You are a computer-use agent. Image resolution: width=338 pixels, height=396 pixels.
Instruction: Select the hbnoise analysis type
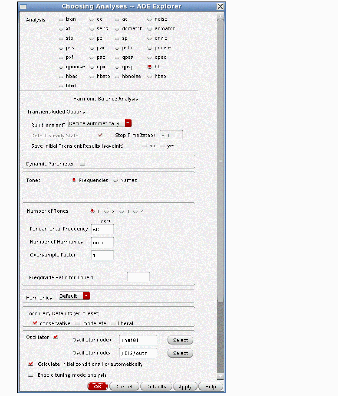[x=117, y=76]
